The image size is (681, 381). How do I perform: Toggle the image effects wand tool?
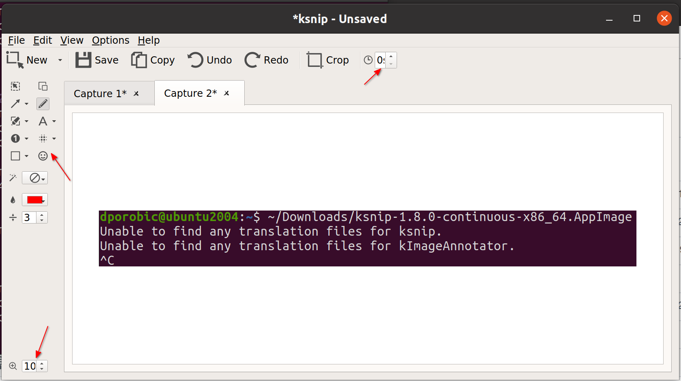pos(13,177)
